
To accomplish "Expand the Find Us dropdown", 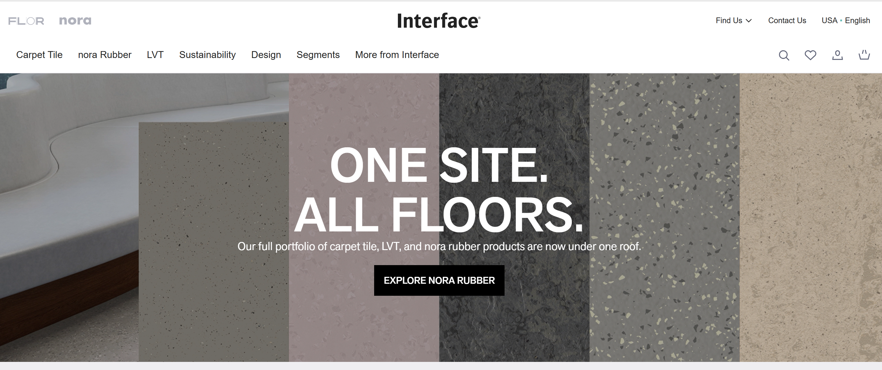I will point(733,20).
